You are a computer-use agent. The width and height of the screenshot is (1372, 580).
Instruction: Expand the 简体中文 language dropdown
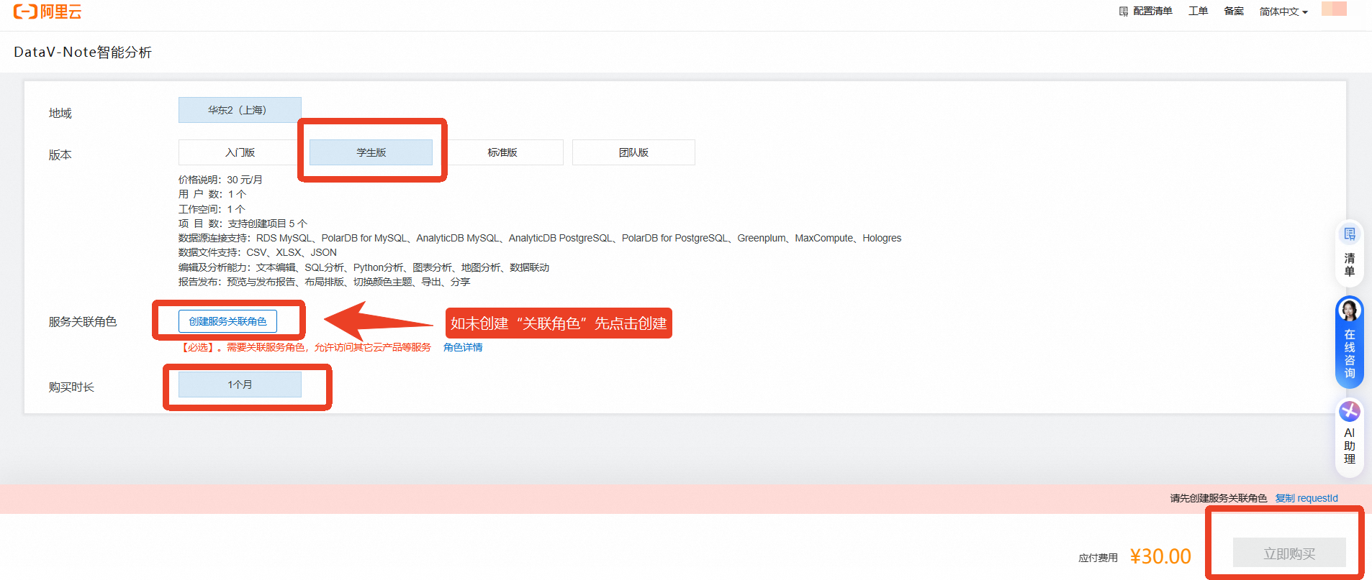(x=1283, y=11)
